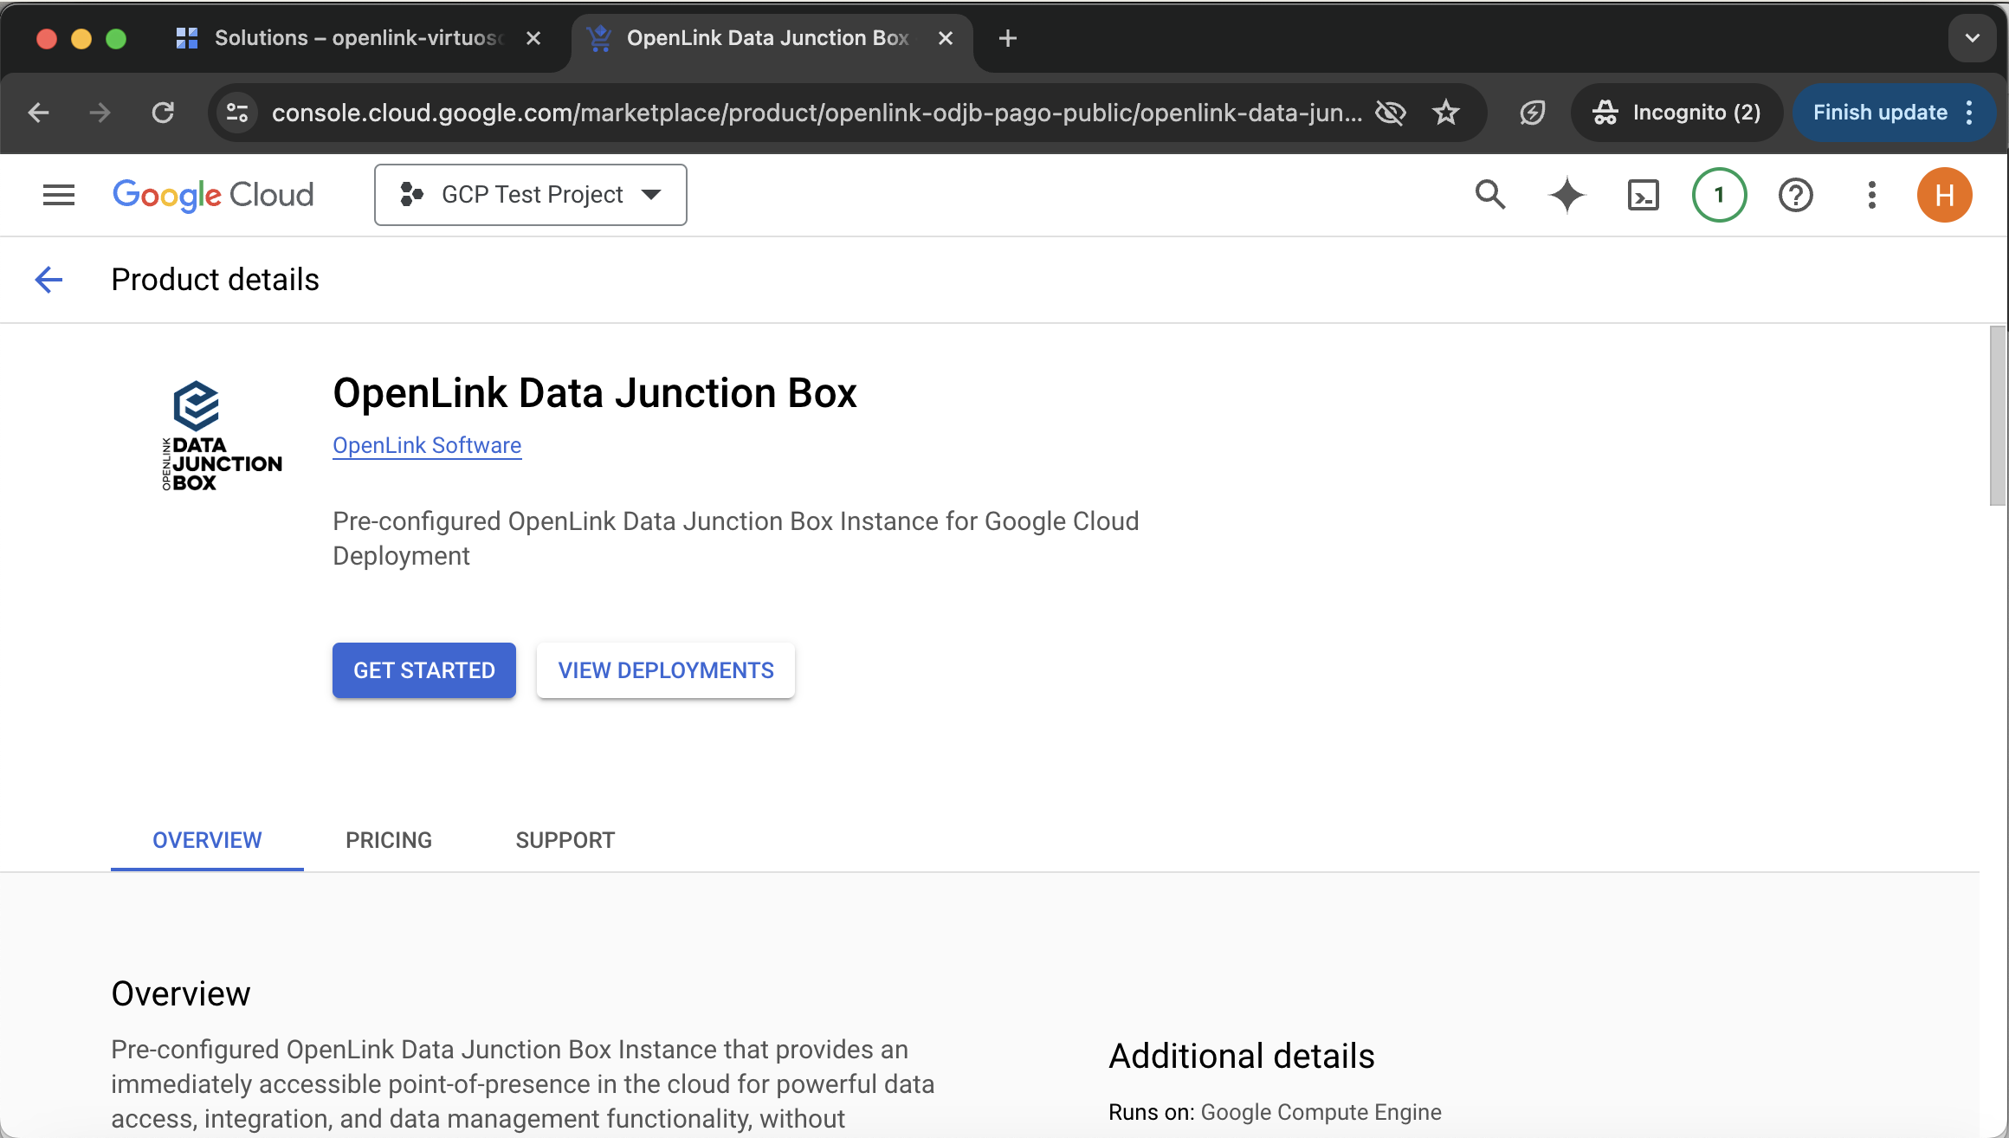Click the VIEW DEPLOYMENTS button
The height and width of the screenshot is (1138, 2009).
pyautogui.click(x=666, y=670)
